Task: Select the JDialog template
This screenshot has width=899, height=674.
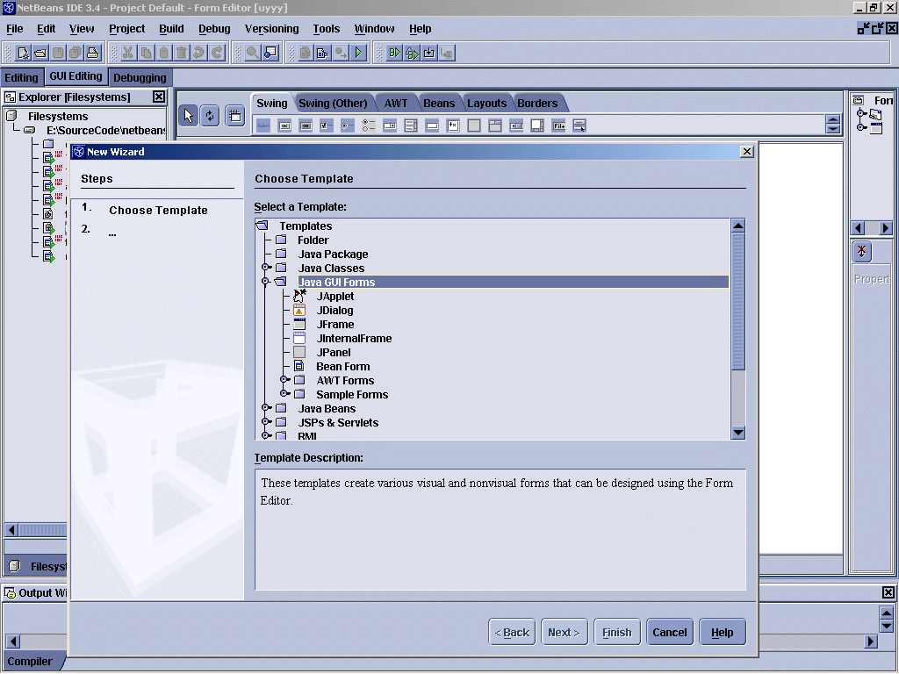Action: (334, 310)
